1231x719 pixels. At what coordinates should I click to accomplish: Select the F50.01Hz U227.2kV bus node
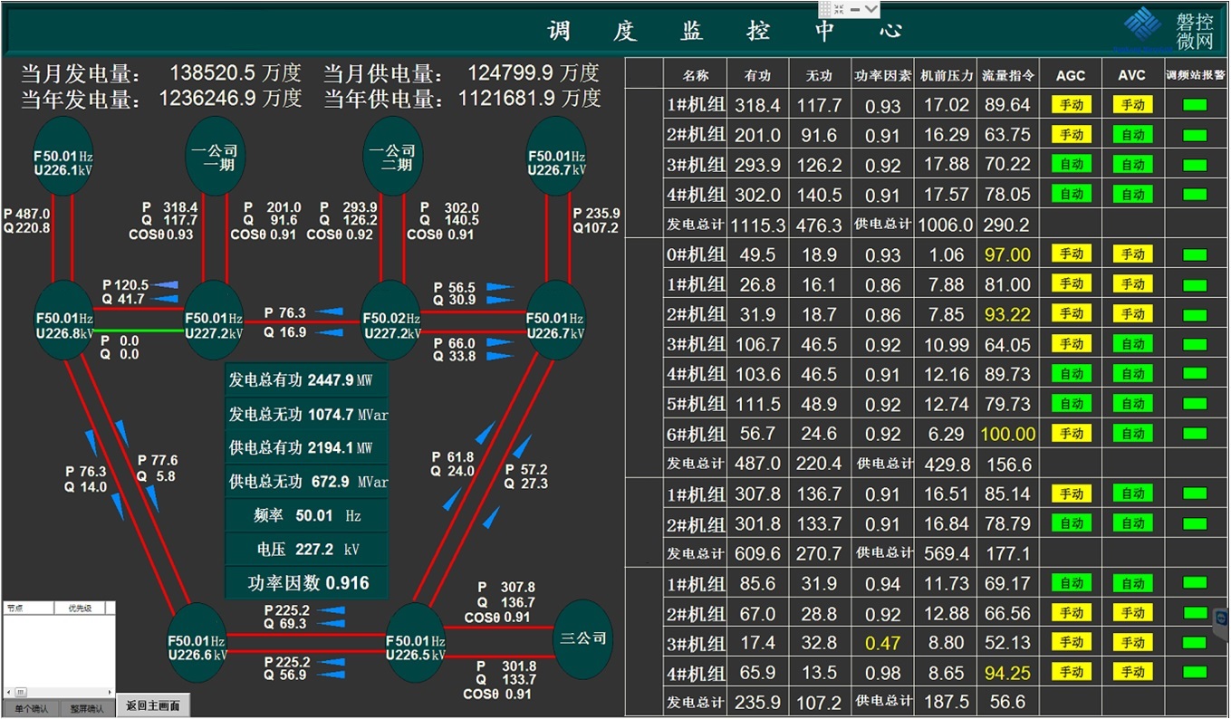(x=213, y=321)
